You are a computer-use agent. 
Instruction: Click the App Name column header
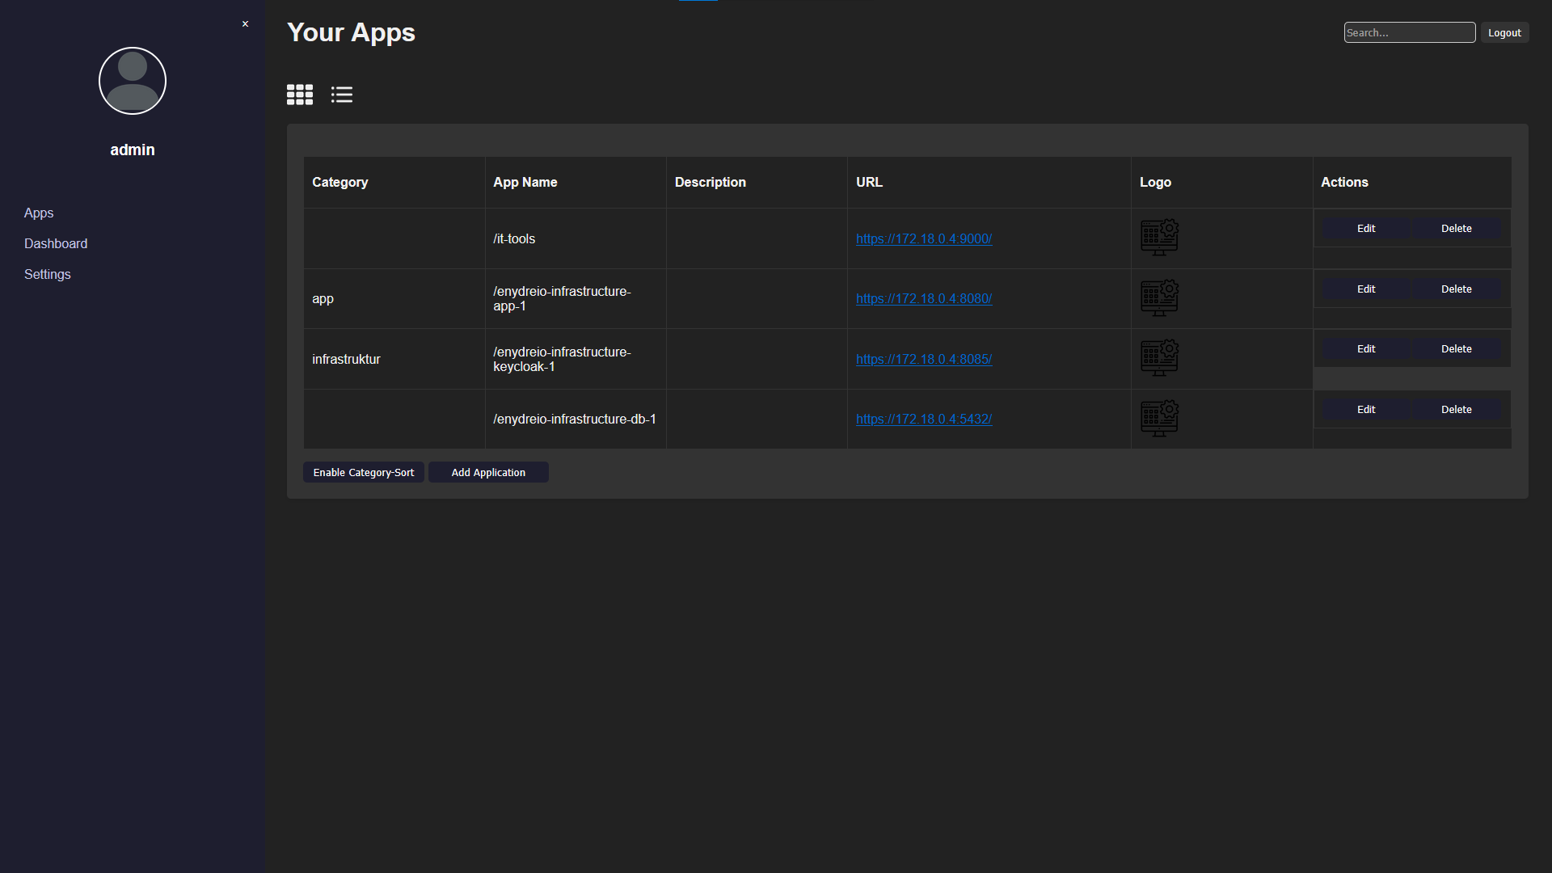click(576, 182)
